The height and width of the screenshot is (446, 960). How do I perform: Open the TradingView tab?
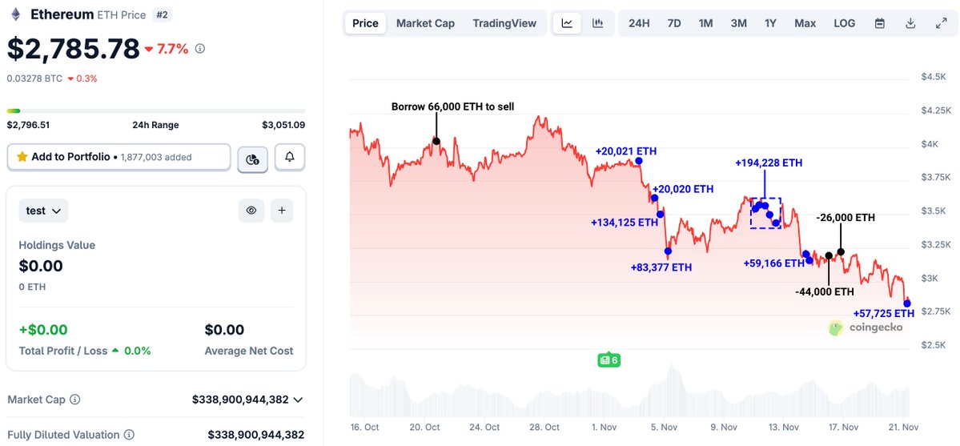click(x=504, y=23)
